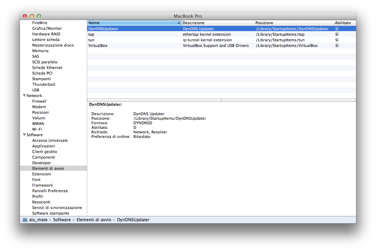
Task: Click the split pane divider handle
Action: tap(221, 100)
